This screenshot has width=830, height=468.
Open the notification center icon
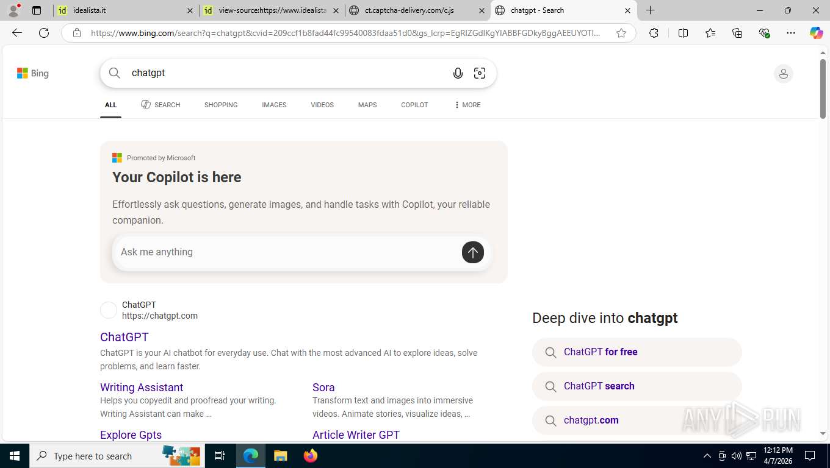[810, 456]
